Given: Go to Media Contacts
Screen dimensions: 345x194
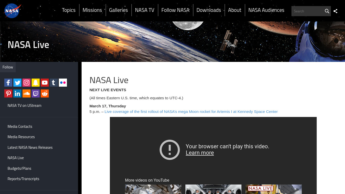Looking at the screenshot, I should coord(20,127).
